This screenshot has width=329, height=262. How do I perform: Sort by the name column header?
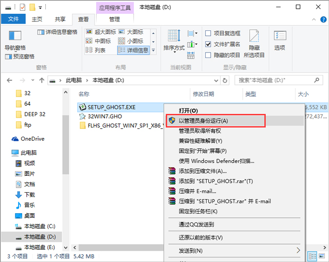pos(84,94)
